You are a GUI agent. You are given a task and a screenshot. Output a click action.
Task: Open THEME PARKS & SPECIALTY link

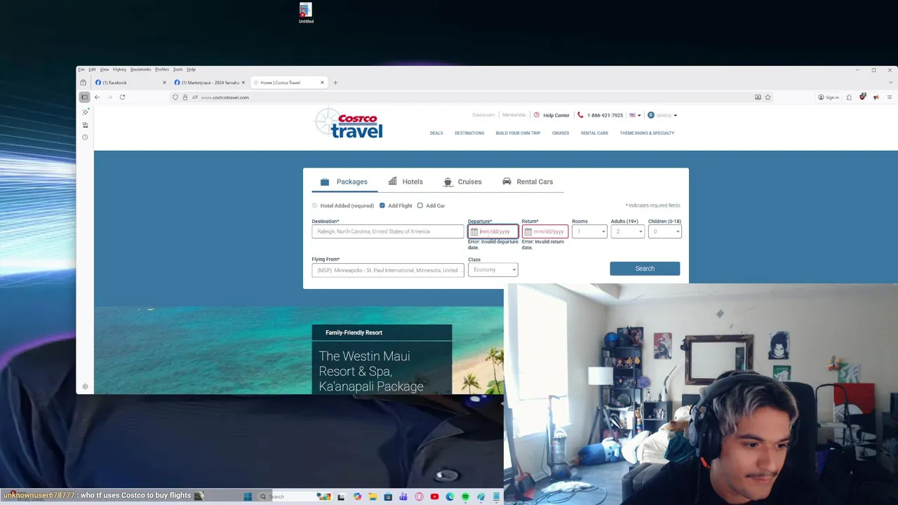click(x=647, y=133)
